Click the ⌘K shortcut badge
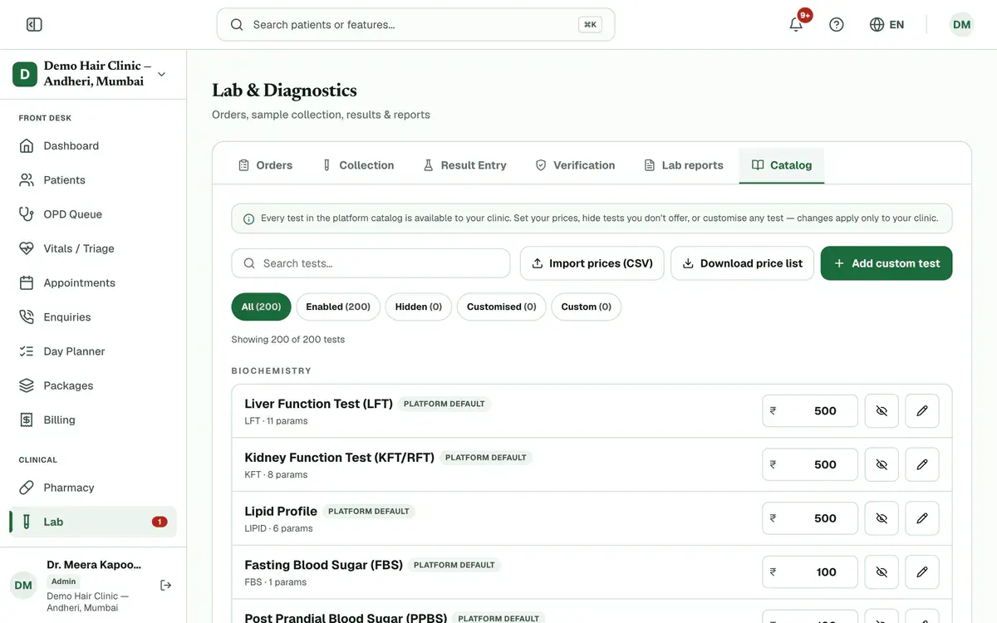The height and width of the screenshot is (623, 997). [590, 25]
